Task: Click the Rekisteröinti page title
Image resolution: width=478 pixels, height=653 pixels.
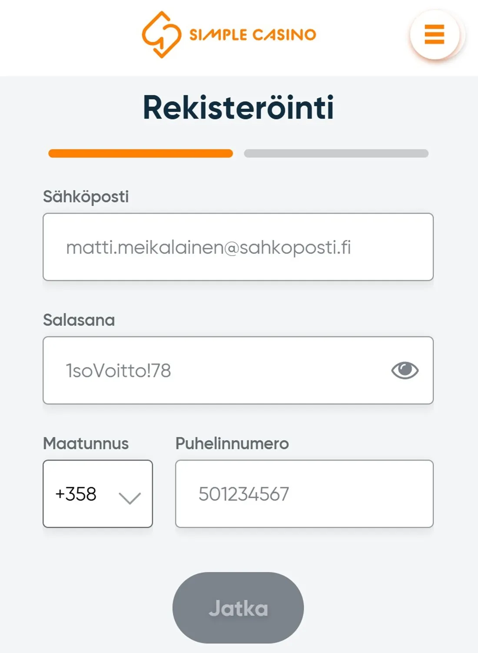Action: tap(239, 107)
